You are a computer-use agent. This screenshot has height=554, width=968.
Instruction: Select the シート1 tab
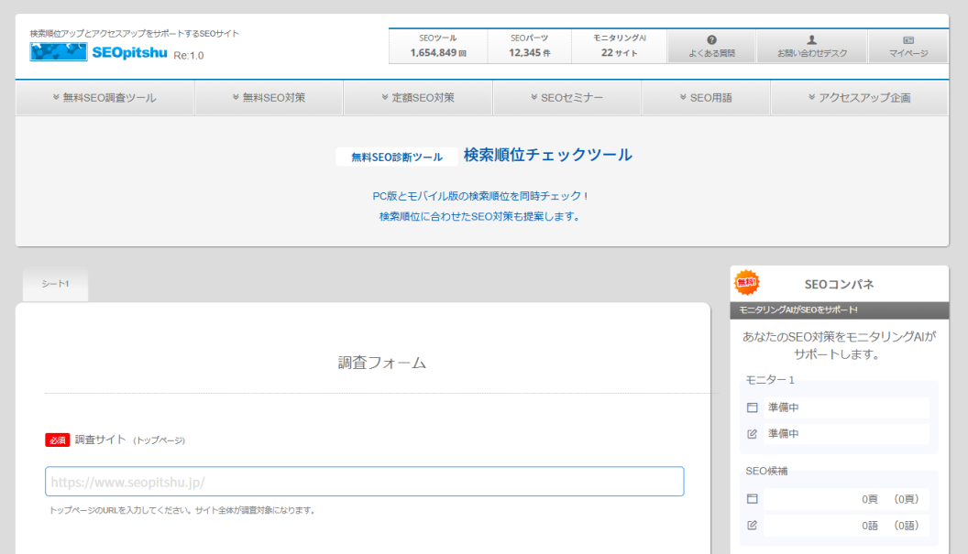tap(55, 284)
